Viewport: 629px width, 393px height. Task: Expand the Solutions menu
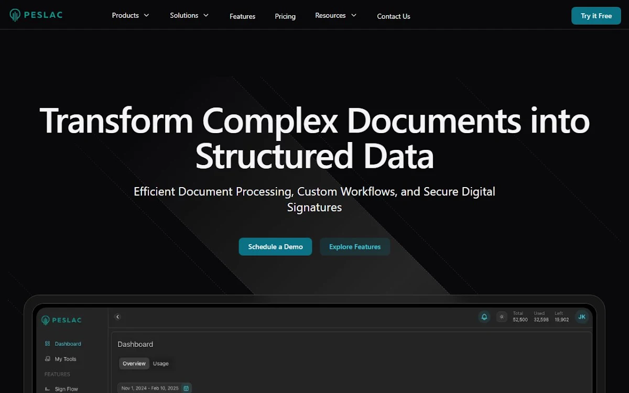(x=189, y=15)
